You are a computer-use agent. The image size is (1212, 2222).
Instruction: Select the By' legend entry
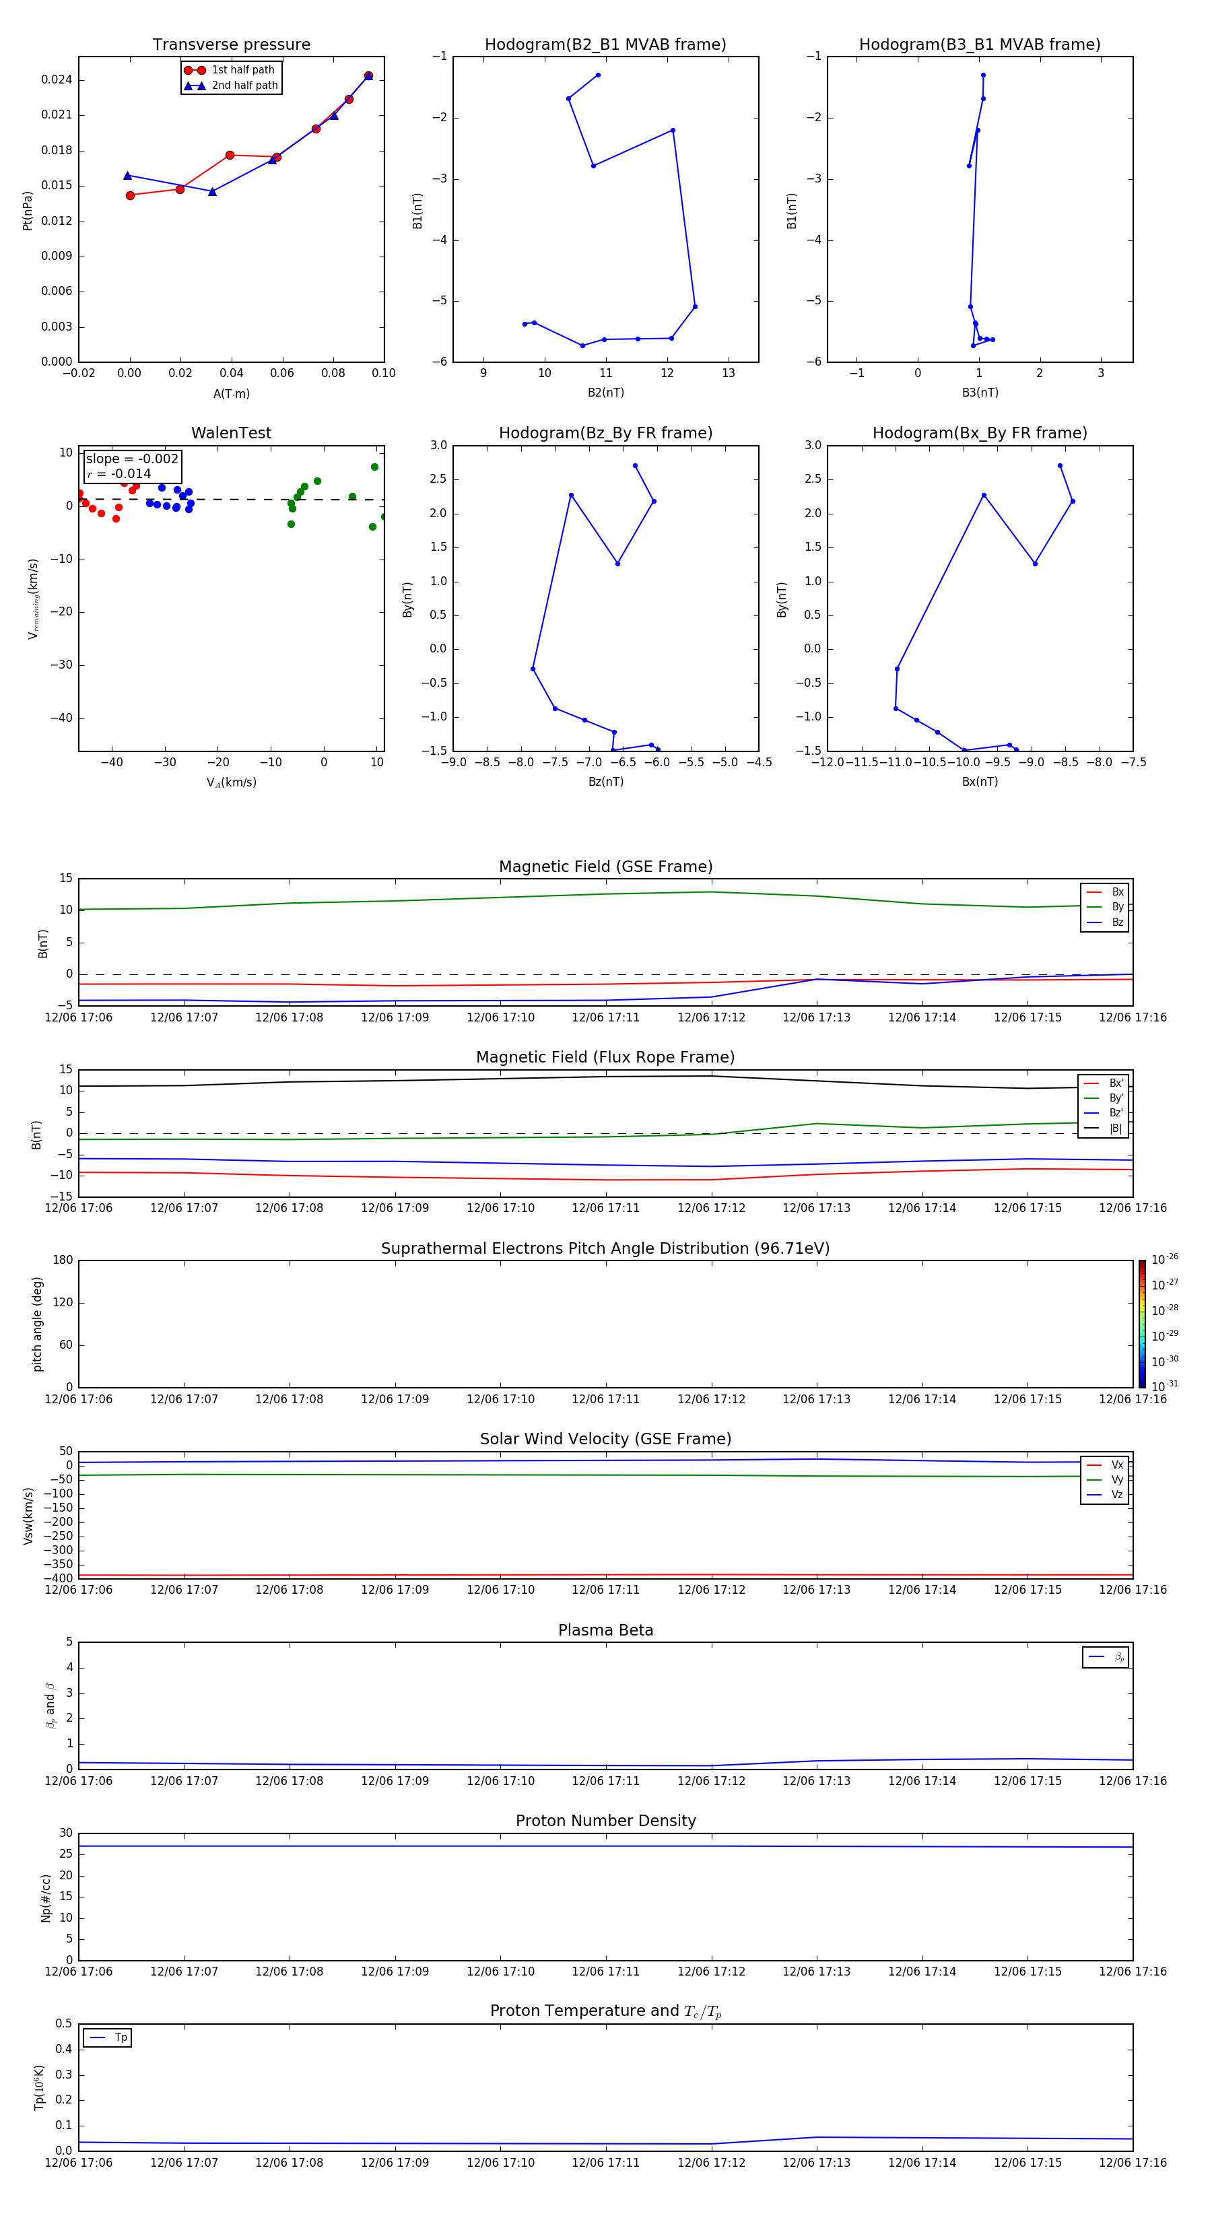1104,1098
